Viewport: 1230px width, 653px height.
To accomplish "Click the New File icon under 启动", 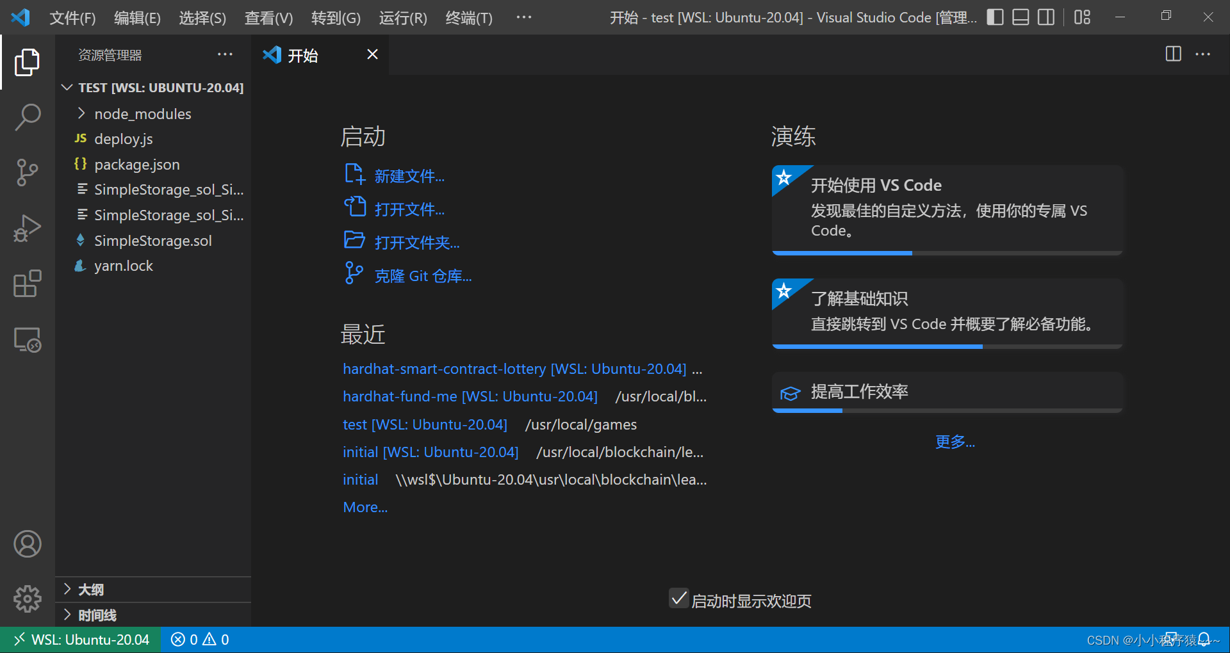I will [x=354, y=174].
